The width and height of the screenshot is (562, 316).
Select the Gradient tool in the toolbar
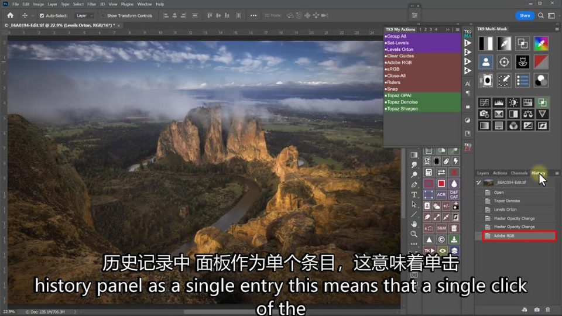coord(414,155)
